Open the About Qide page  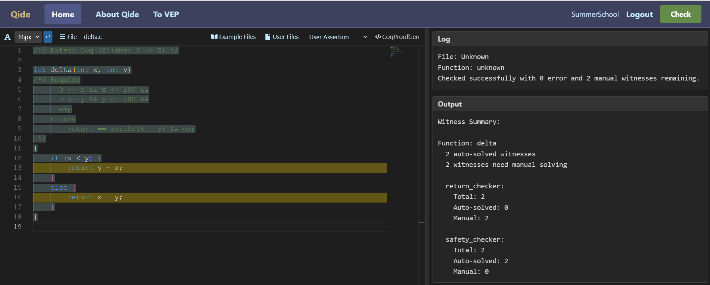coord(117,14)
